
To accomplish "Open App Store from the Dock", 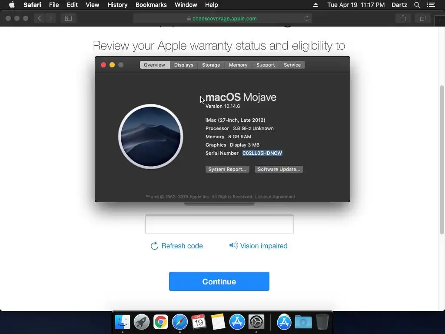I will (x=237, y=322).
